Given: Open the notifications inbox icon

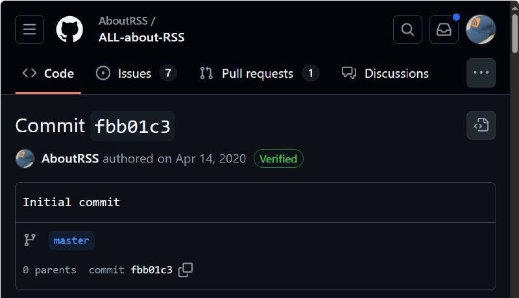Looking at the screenshot, I should (x=444, y=30).
